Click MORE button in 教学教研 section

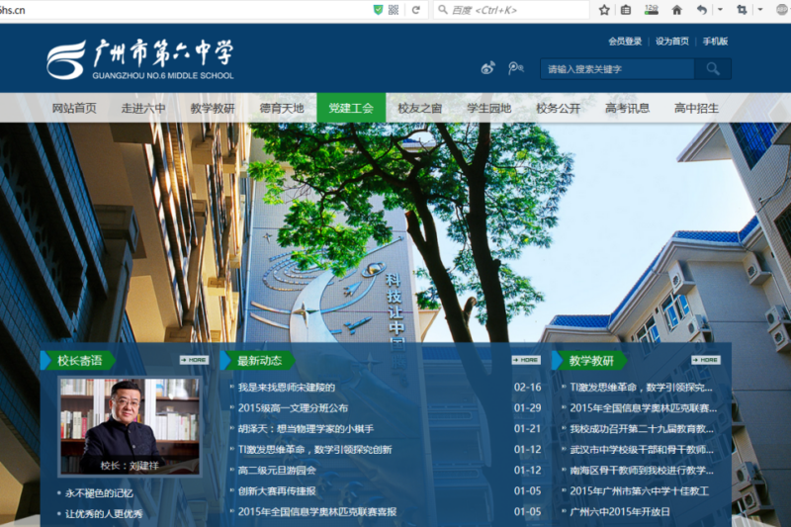tap(706, 360)
